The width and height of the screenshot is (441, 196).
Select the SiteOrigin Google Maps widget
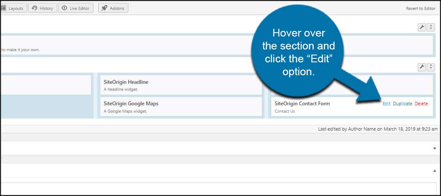[x=181, y=107]
